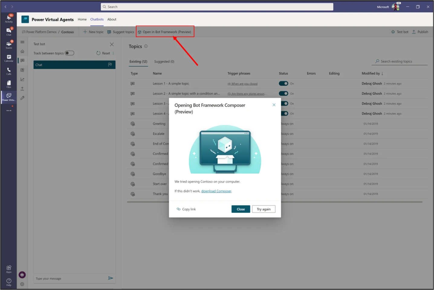The image size is (434, 290).
Task: Open the Analytics chart icon in side navigation
Action: click(x=22, y=80)
